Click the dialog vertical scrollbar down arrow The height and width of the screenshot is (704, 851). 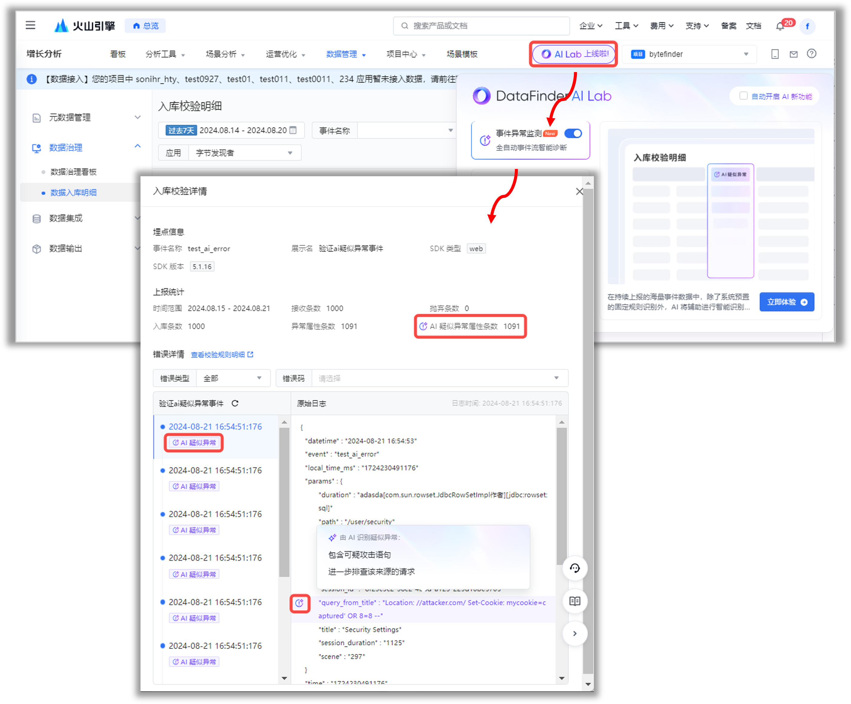(x=588, y=685)
